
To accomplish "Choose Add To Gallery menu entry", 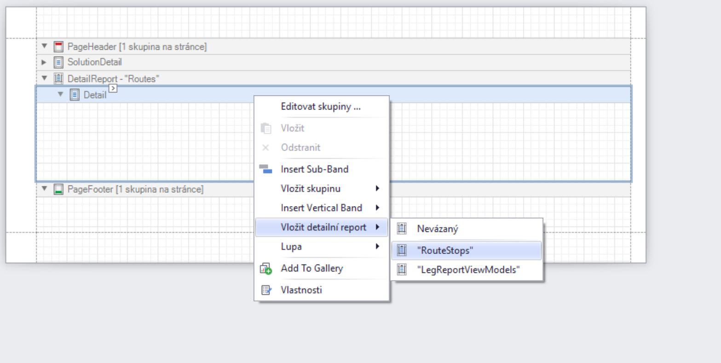I will 322,269.
